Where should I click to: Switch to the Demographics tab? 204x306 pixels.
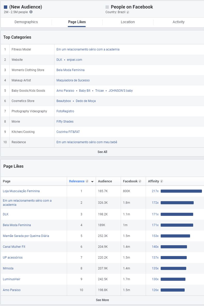point(26,22)
